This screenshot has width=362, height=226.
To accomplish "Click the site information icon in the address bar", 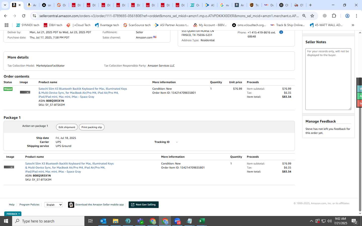I will tap(34, 16).
